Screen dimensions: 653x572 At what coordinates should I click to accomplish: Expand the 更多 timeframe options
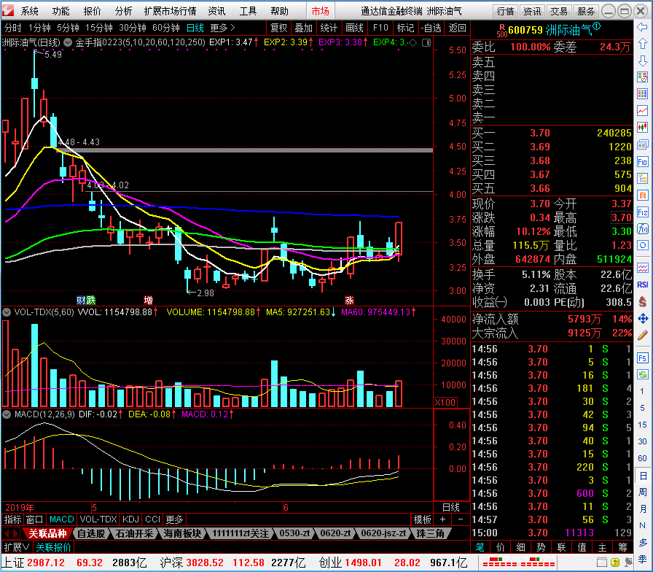click(222, 28)
